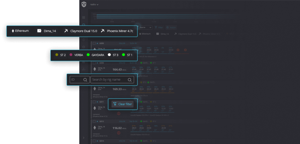Click the ST 1 tag in G006 row
Screen dimensions: 300x144
[x=153, y=63]
